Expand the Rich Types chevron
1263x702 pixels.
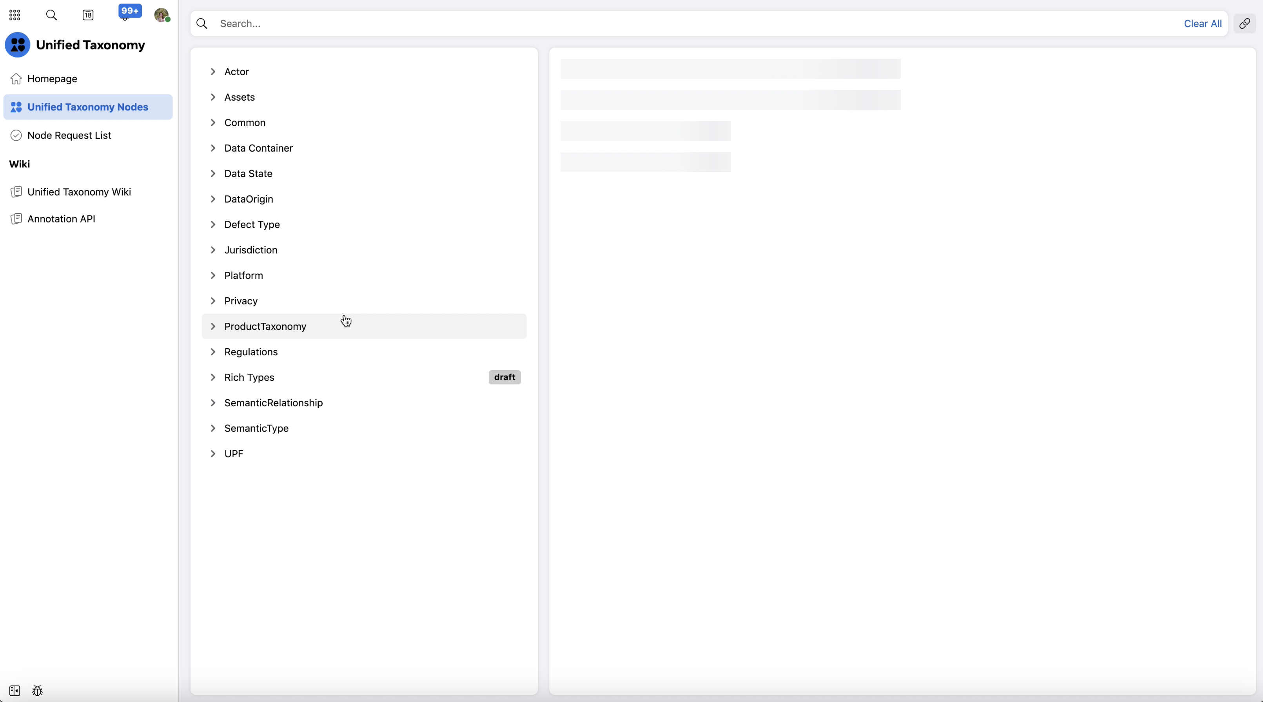(213, 377)
